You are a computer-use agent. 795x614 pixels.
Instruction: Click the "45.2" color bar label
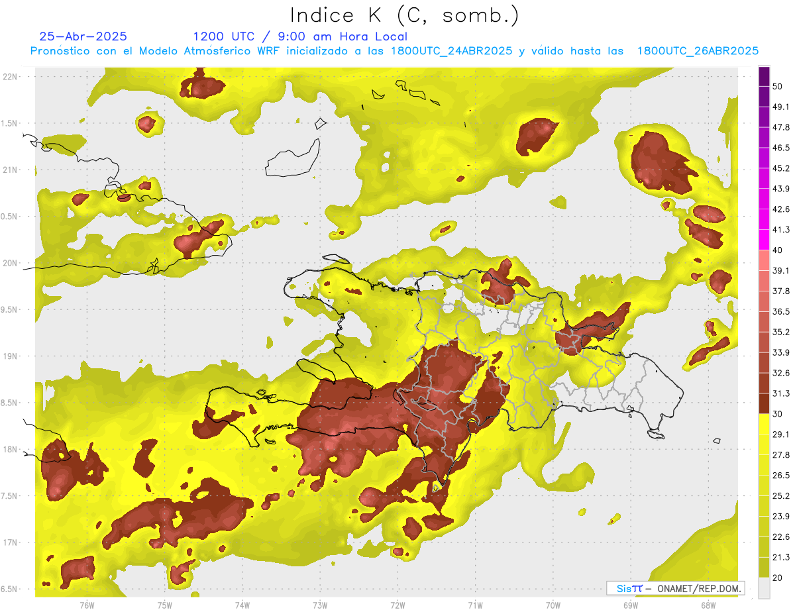(x=781, y=168)
